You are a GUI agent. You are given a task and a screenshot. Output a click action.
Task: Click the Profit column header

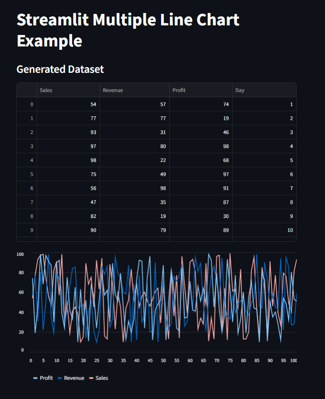click(x=201, y=90)
